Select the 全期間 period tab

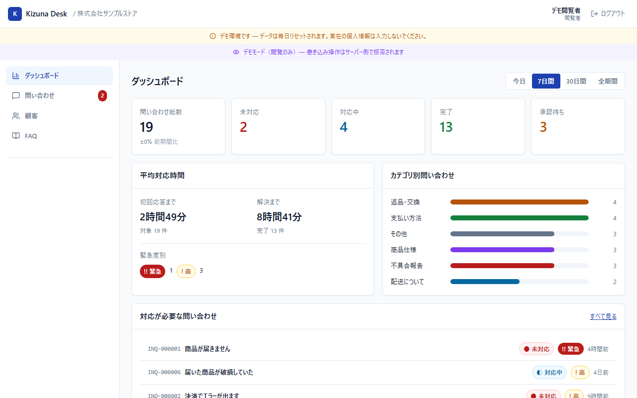tap(608, 81)
